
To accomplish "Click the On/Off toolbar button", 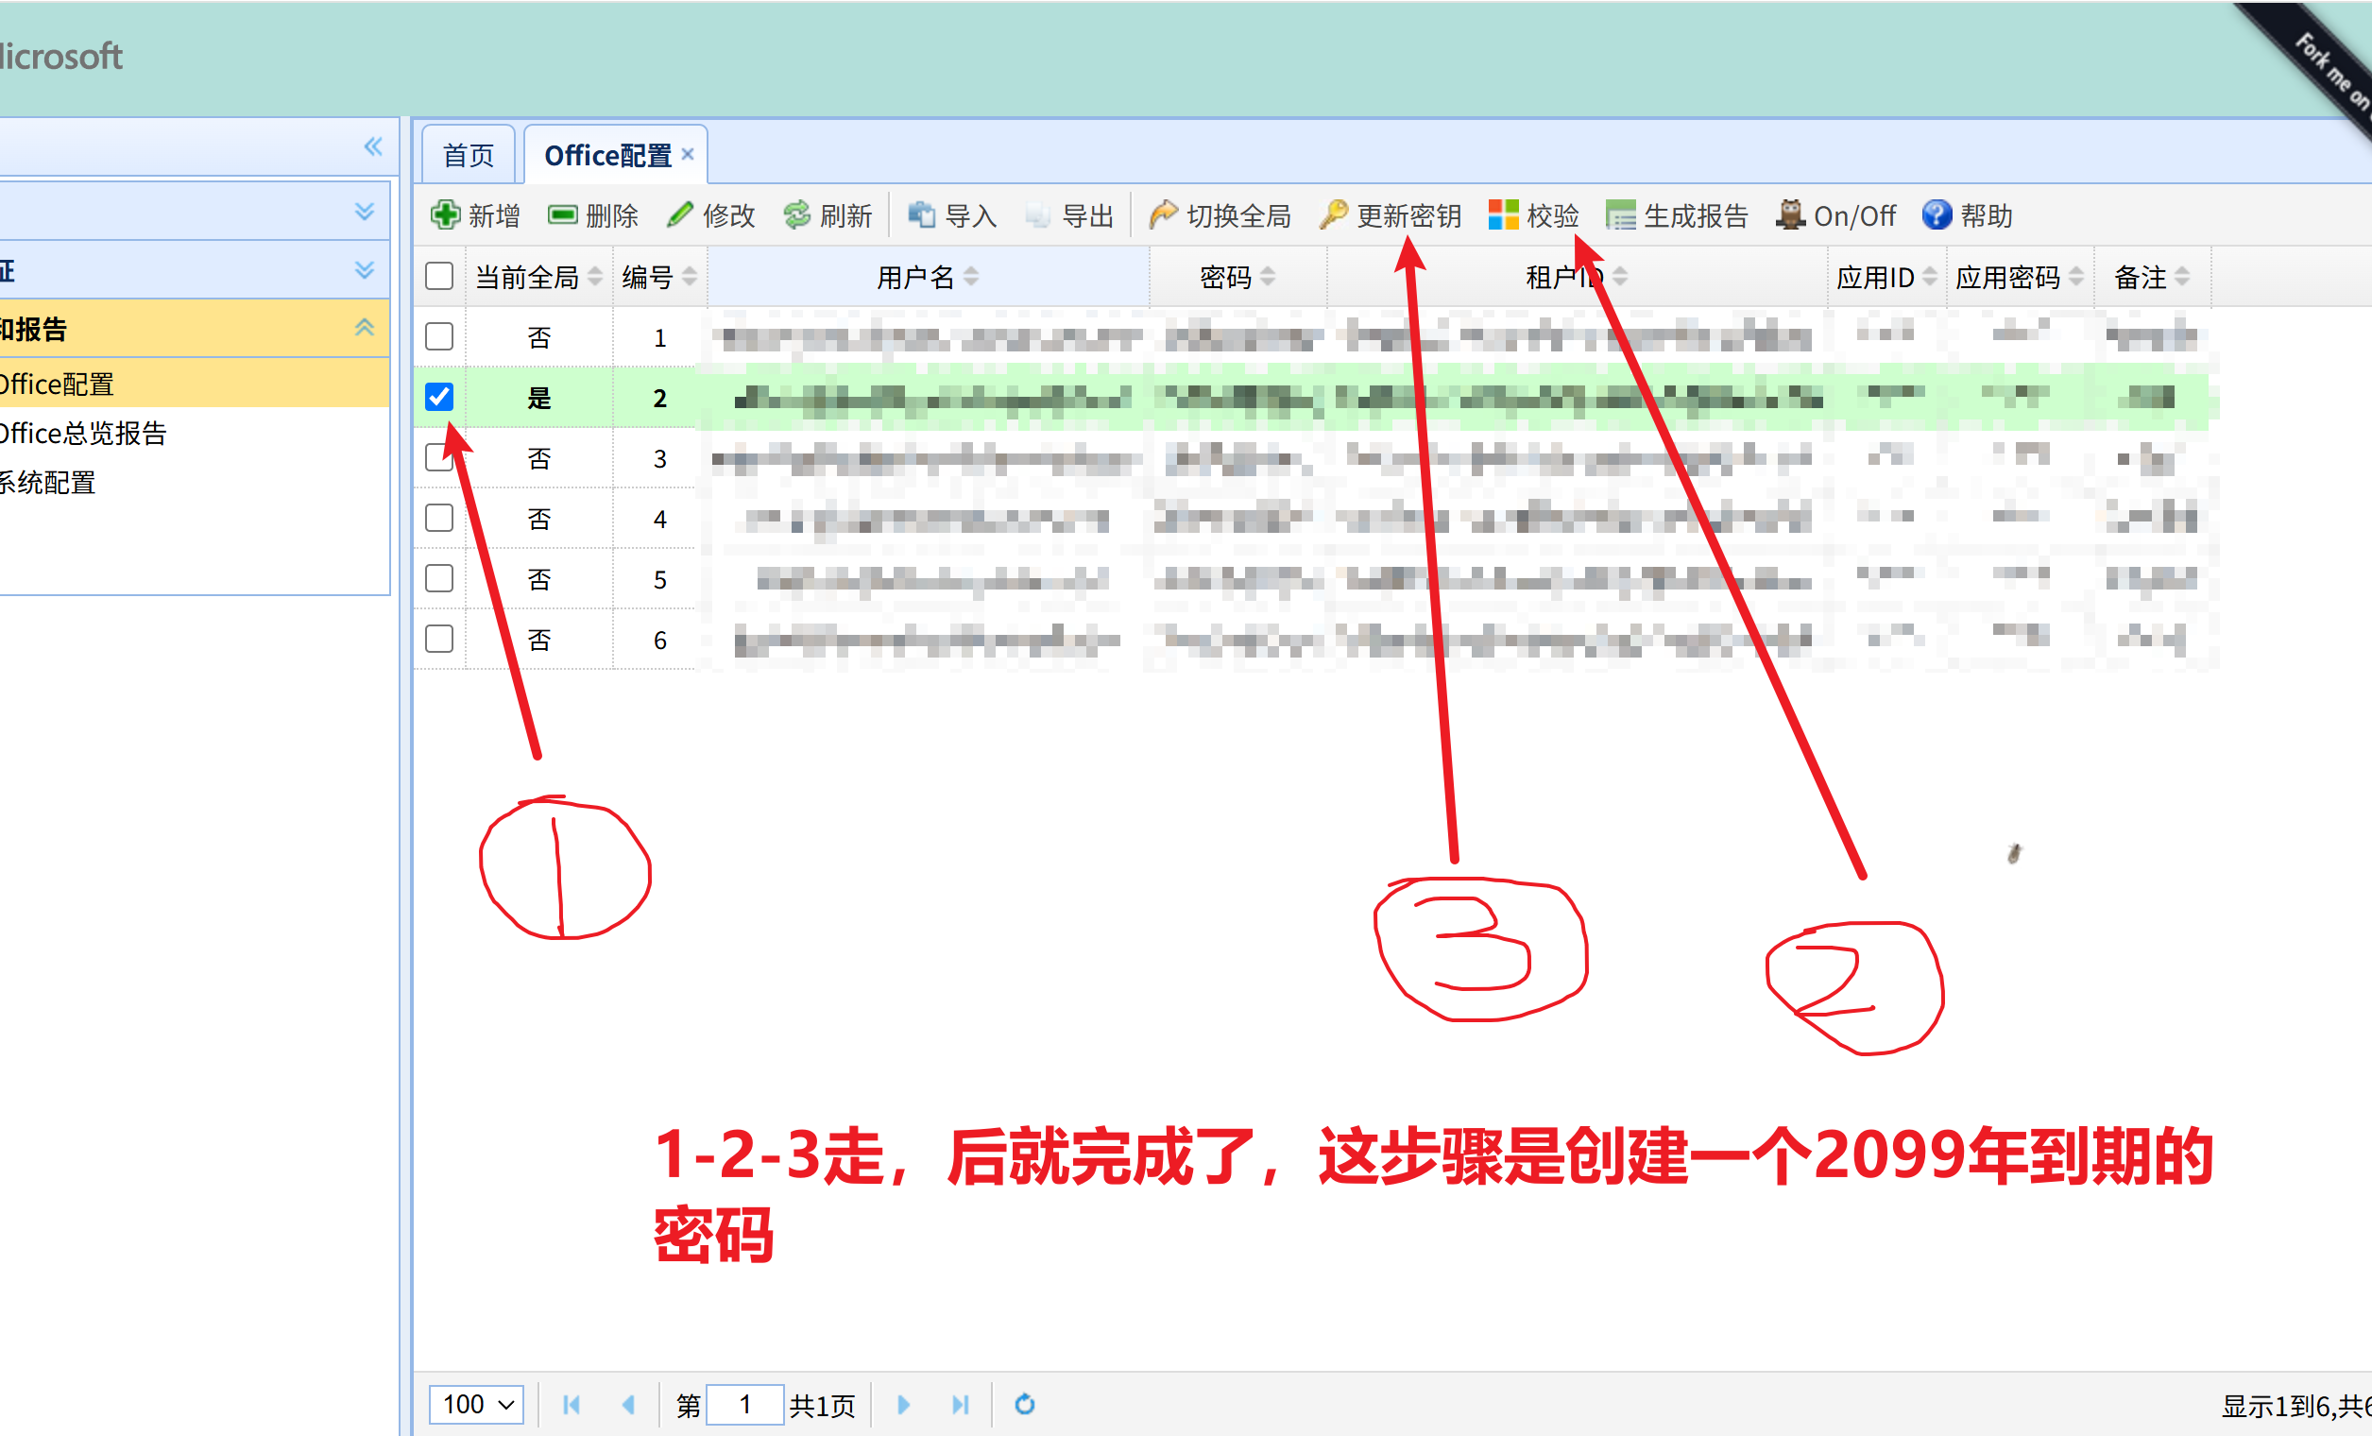I will [x=1834, y=214].
